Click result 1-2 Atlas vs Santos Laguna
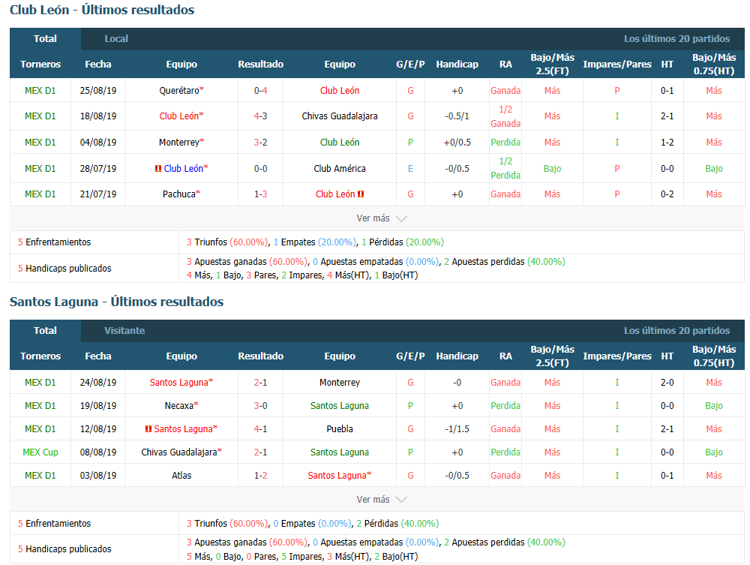 tap(261, 476)
